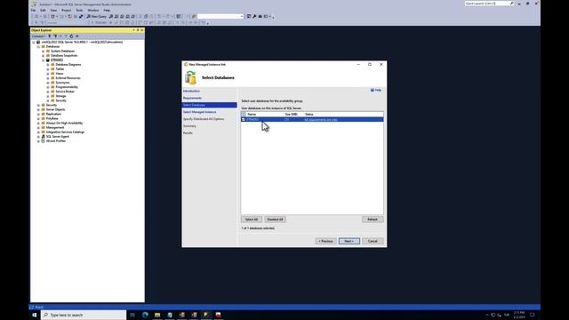Open Microsoft Edge from the taskbar

145,315
